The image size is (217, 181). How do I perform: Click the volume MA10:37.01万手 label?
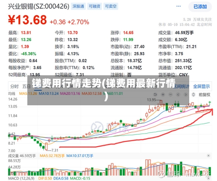click(80, 156)
